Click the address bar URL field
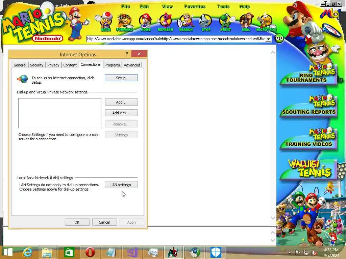 point(176,39)
